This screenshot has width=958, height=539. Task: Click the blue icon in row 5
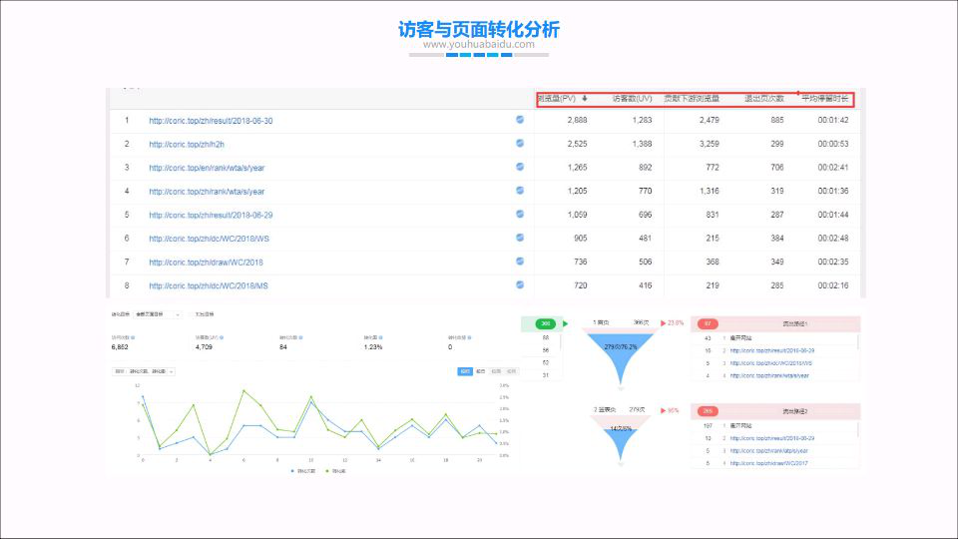(520, 215)
